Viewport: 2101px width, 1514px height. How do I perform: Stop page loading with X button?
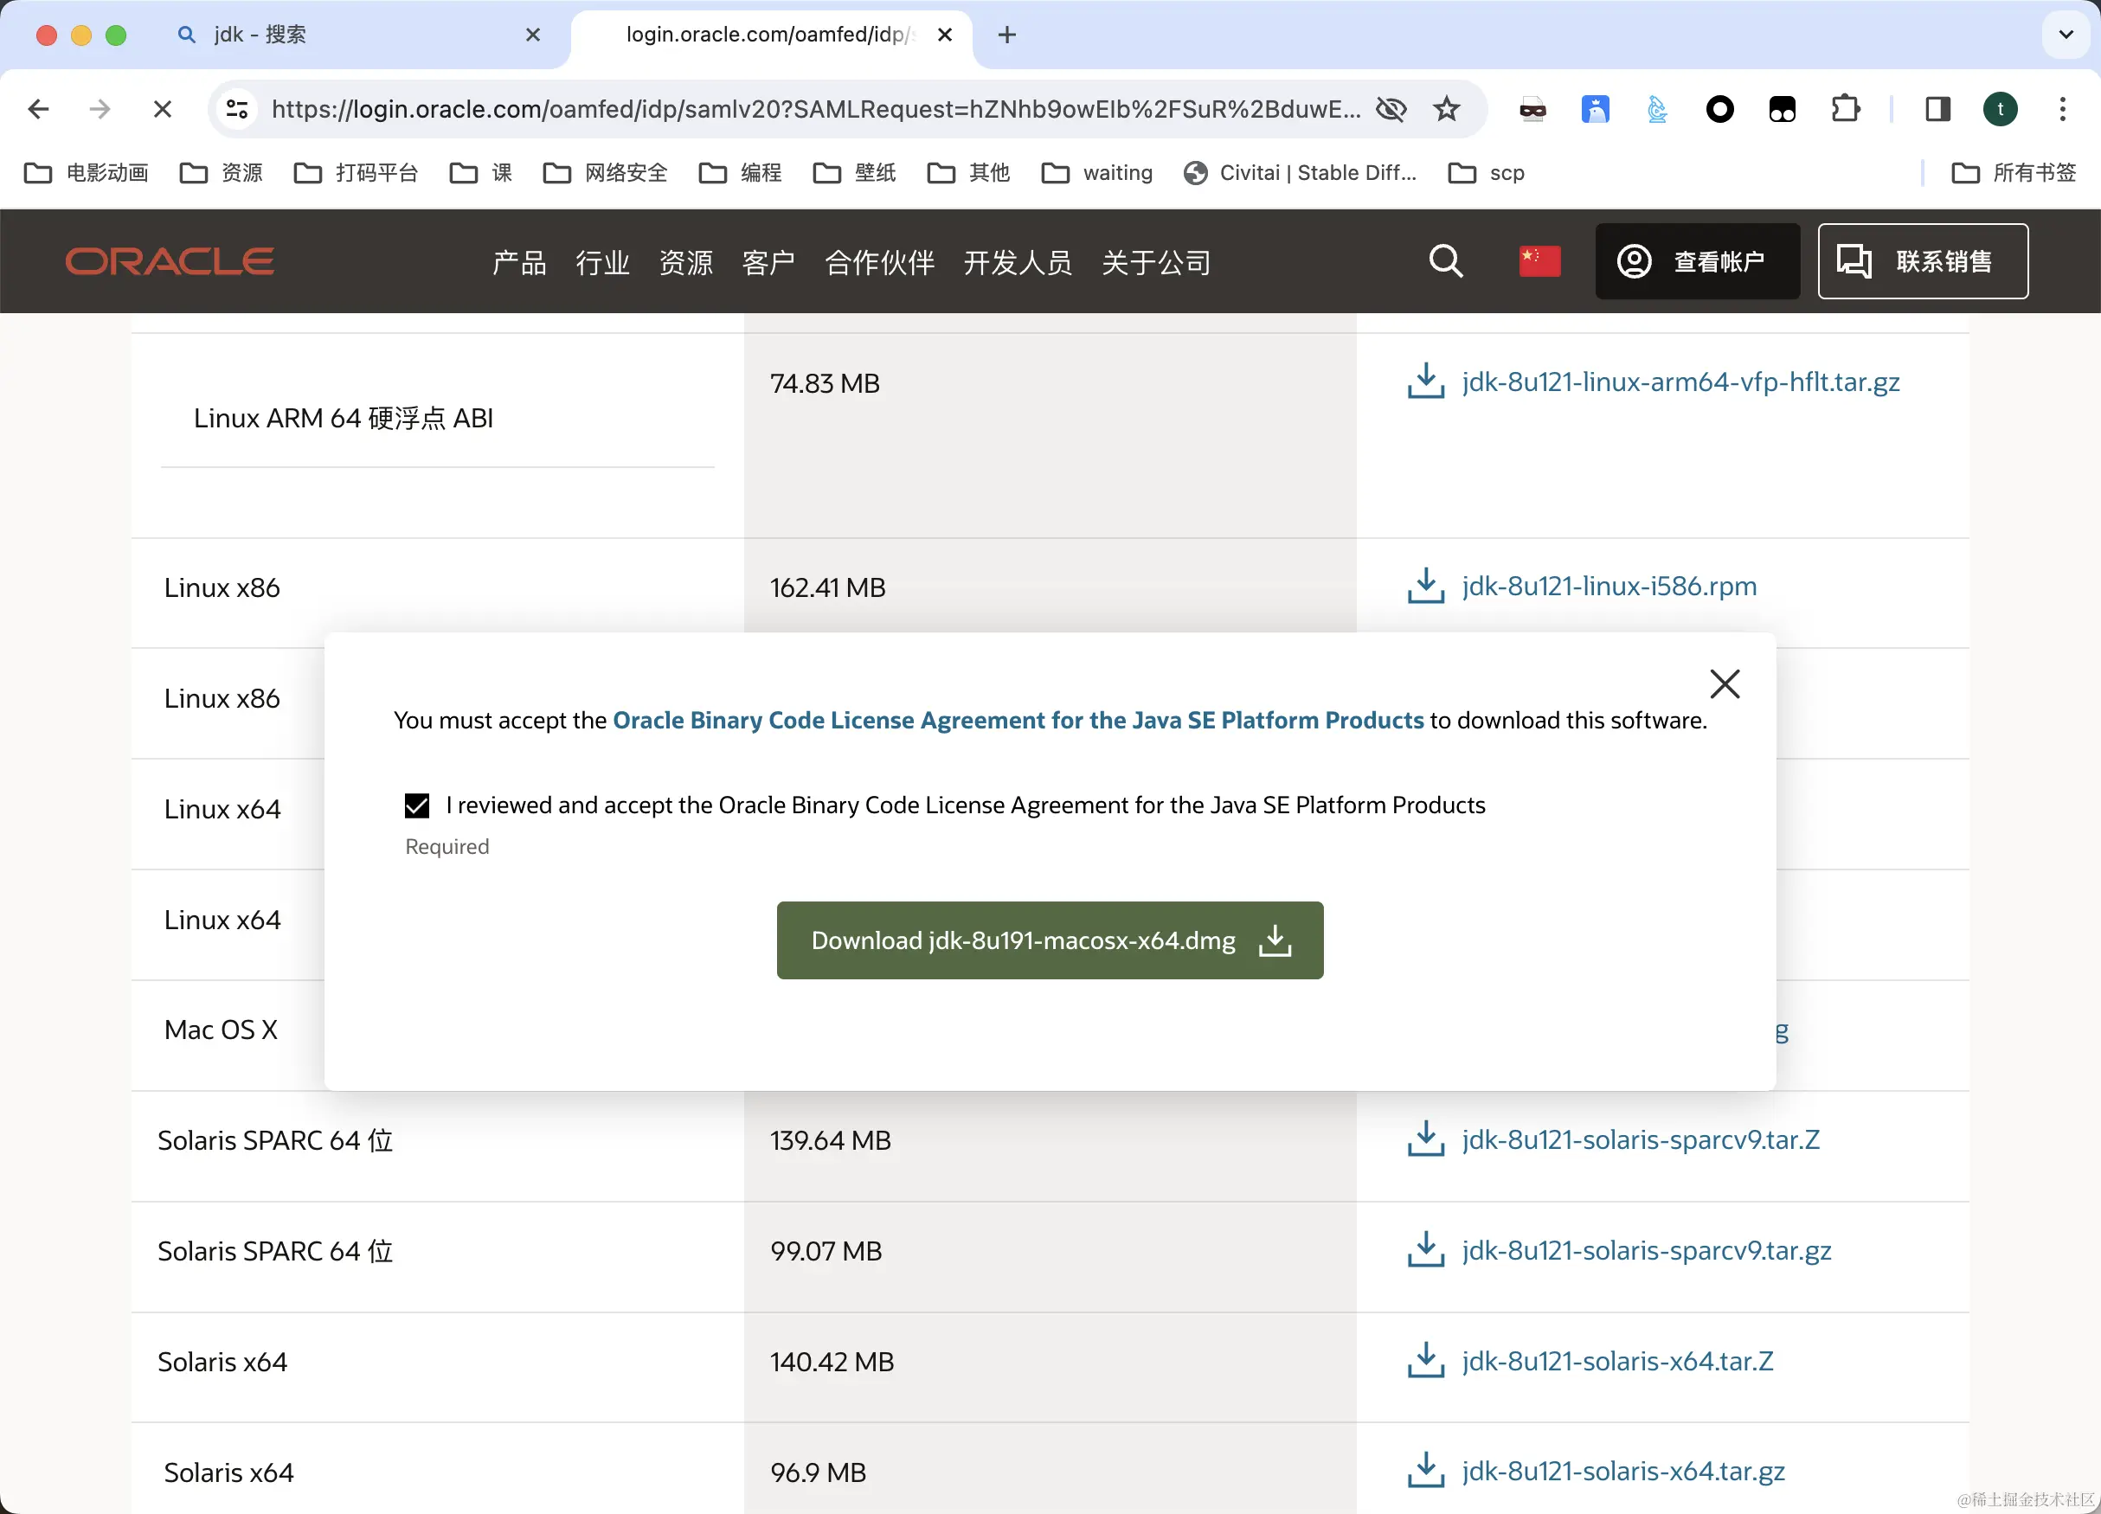tap(162, 109)
